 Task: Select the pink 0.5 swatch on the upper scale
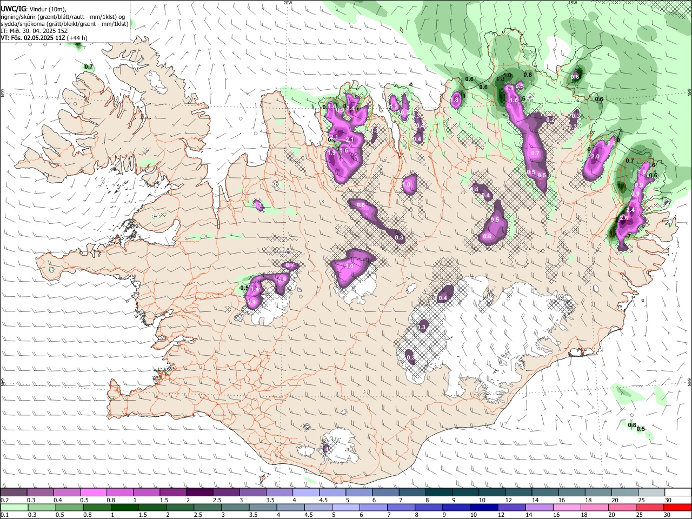[93, 493]
